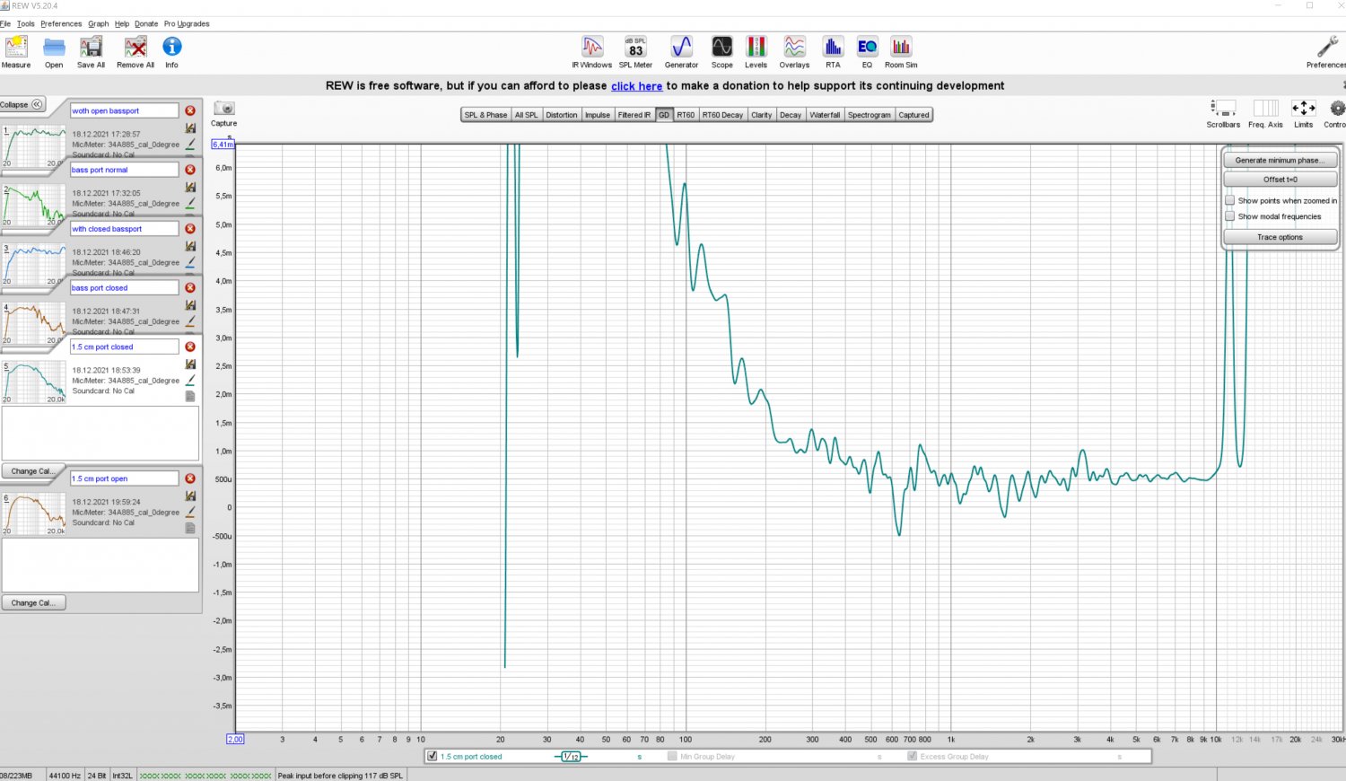Remove 'bass port normal' measurement
Image resolution: width=1346 pixels, height=781 pixels.
190,170
